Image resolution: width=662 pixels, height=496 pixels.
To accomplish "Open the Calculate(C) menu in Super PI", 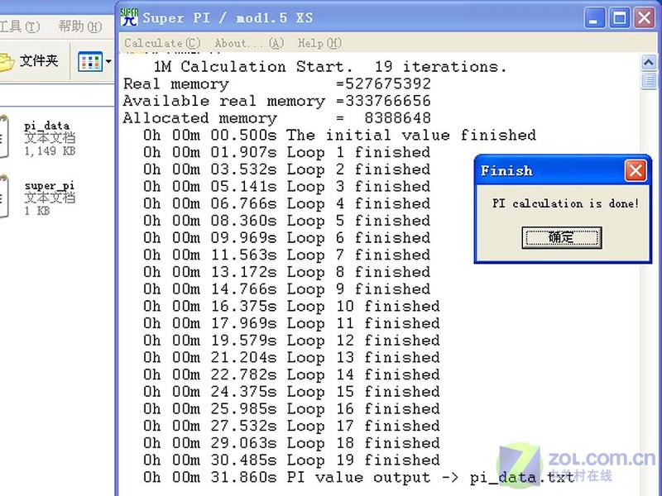I will pyautogui.click(x=162, y=43).
